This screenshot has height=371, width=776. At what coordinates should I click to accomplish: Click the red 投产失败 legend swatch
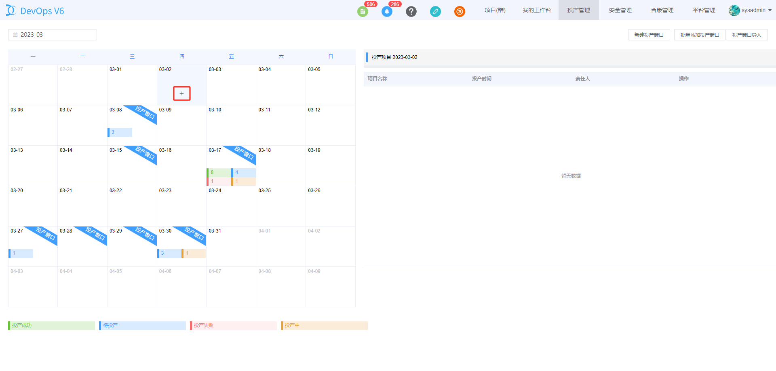[x=233, y=325]
